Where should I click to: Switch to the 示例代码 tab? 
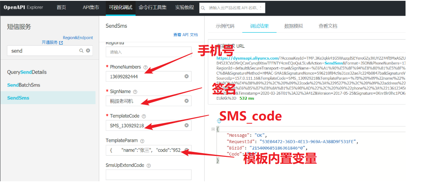(225, 26)
